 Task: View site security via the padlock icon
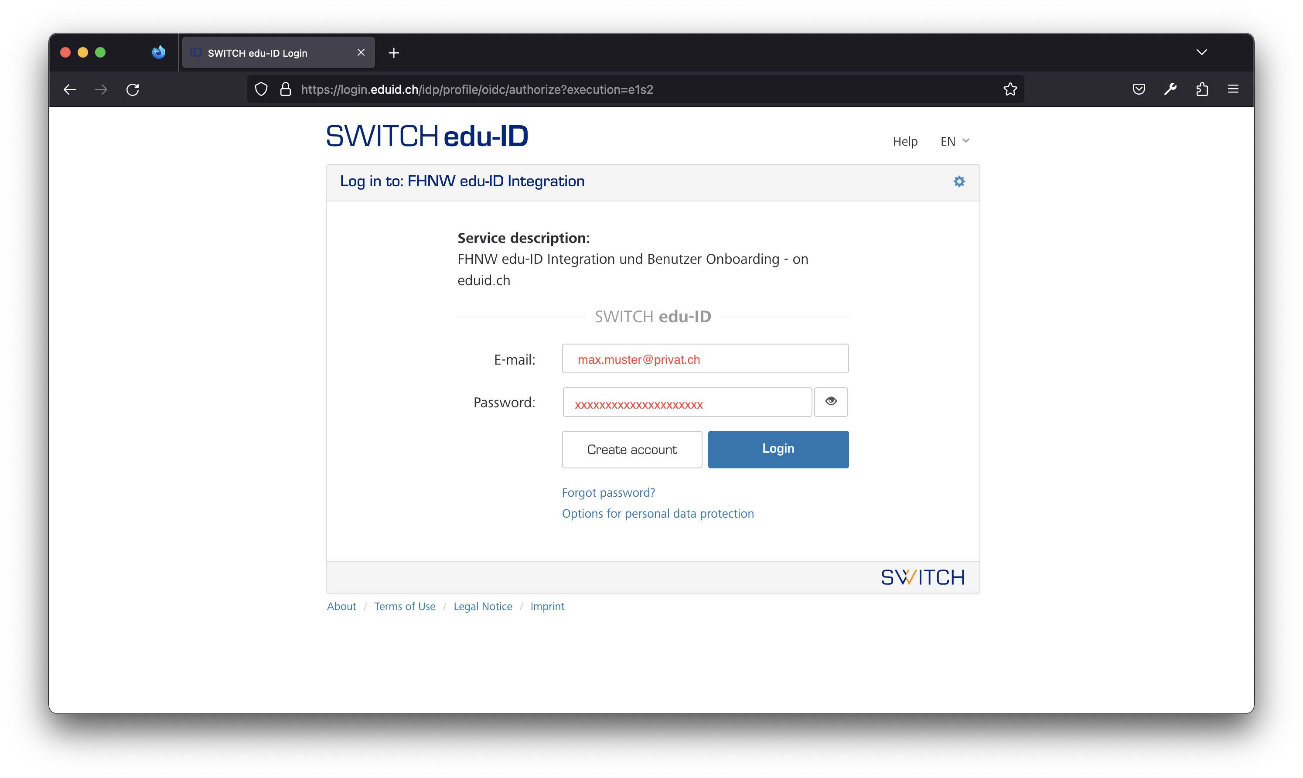[286, 90]
